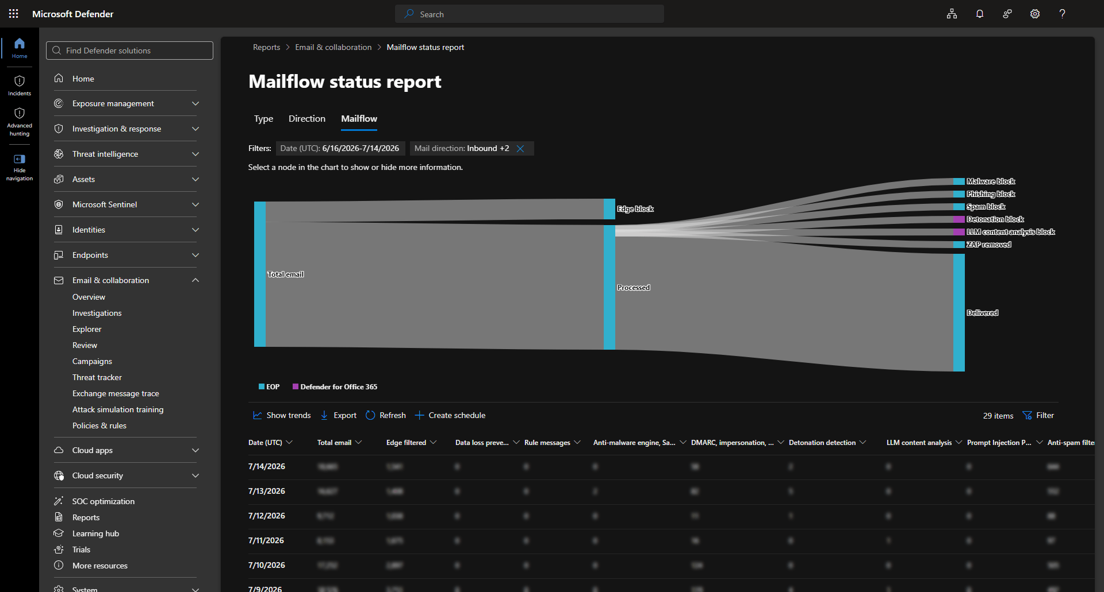
Task: Open Policies & rules menu item
Action: (x=99, y=425)
